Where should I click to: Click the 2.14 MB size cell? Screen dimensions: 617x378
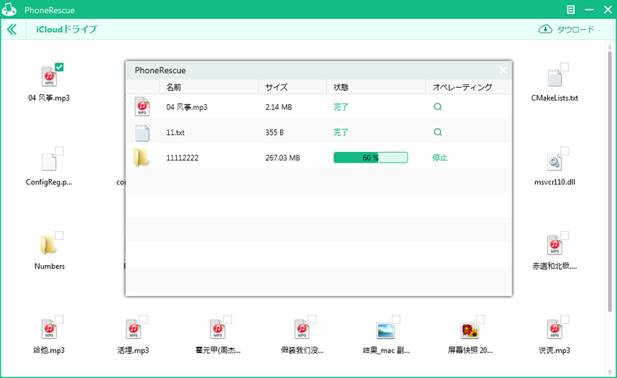click(278, 107)
